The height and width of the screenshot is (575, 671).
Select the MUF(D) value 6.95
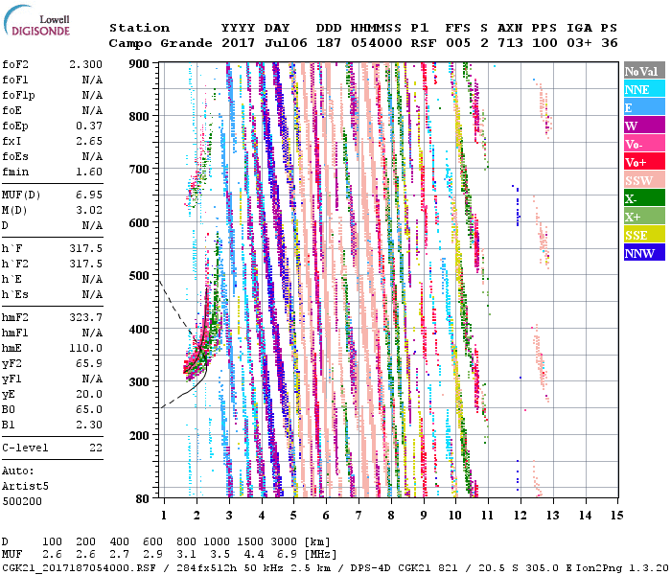click(89, 193)
